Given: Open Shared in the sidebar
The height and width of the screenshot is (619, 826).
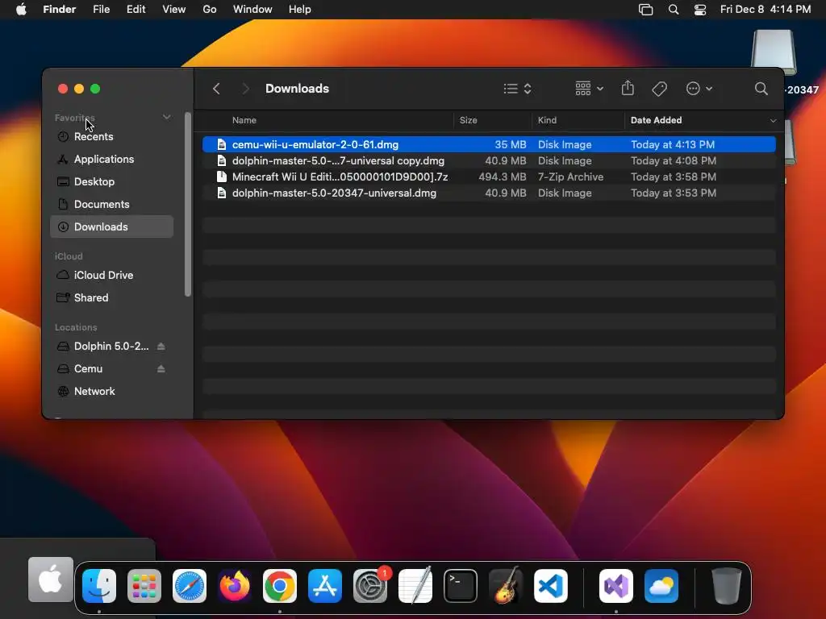Looking at the screenshot, I should click(x=111, y=298).
